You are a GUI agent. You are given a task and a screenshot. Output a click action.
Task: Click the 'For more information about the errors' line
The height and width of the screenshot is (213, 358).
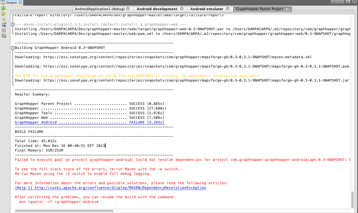tap(122, 183)
